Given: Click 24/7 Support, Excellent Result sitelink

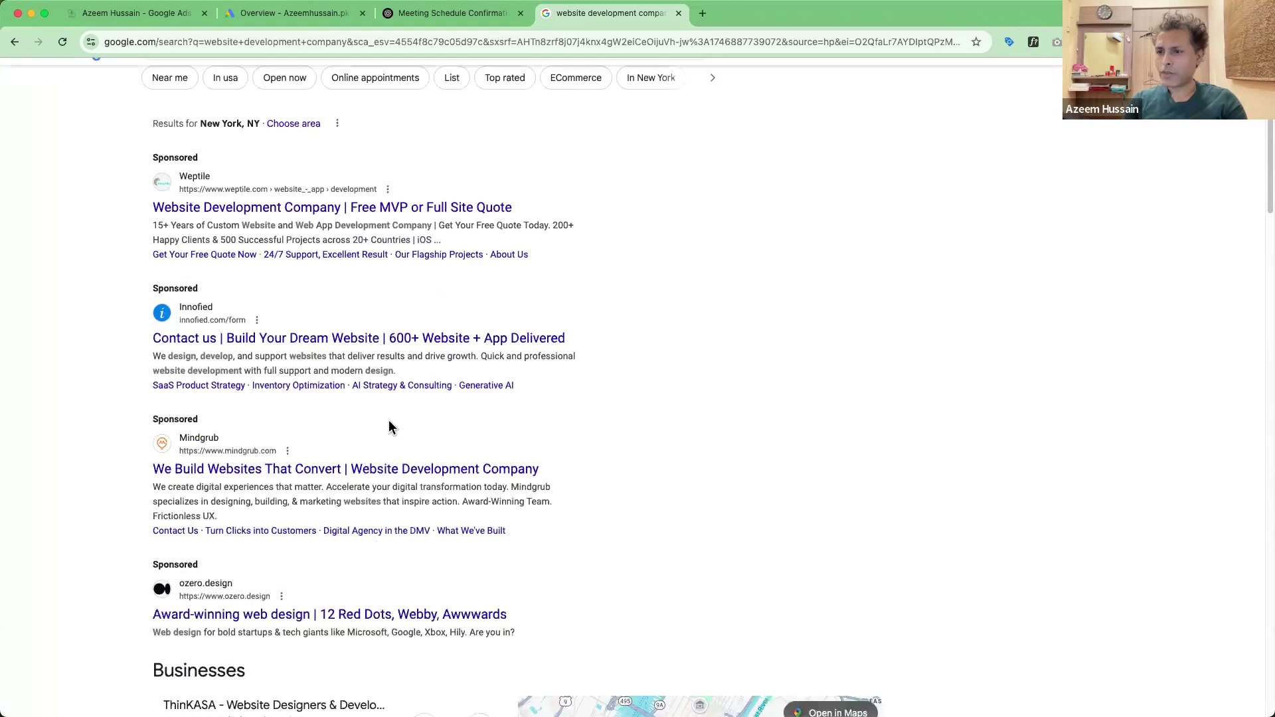Looking at the screenshot, I should click(325, 254).
